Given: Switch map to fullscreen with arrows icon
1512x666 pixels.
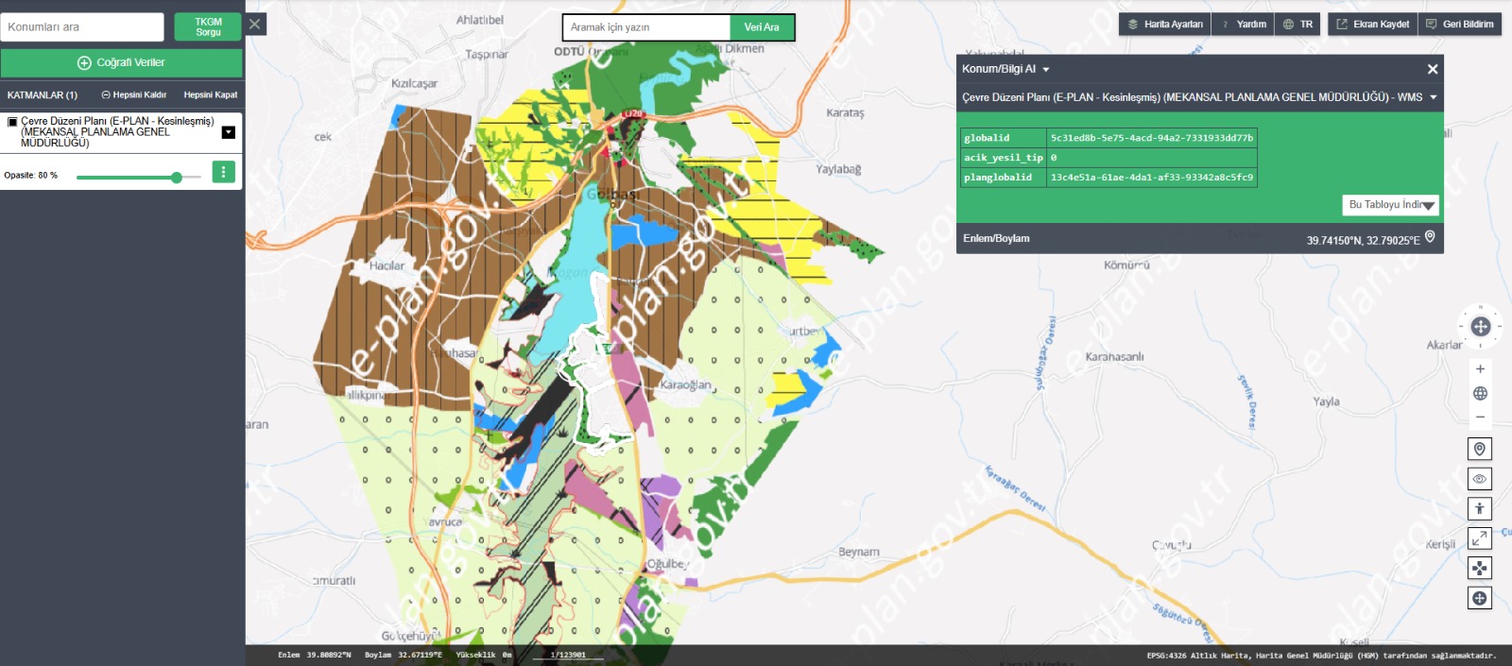Looking at the screenshot, I should (1480, 538).
